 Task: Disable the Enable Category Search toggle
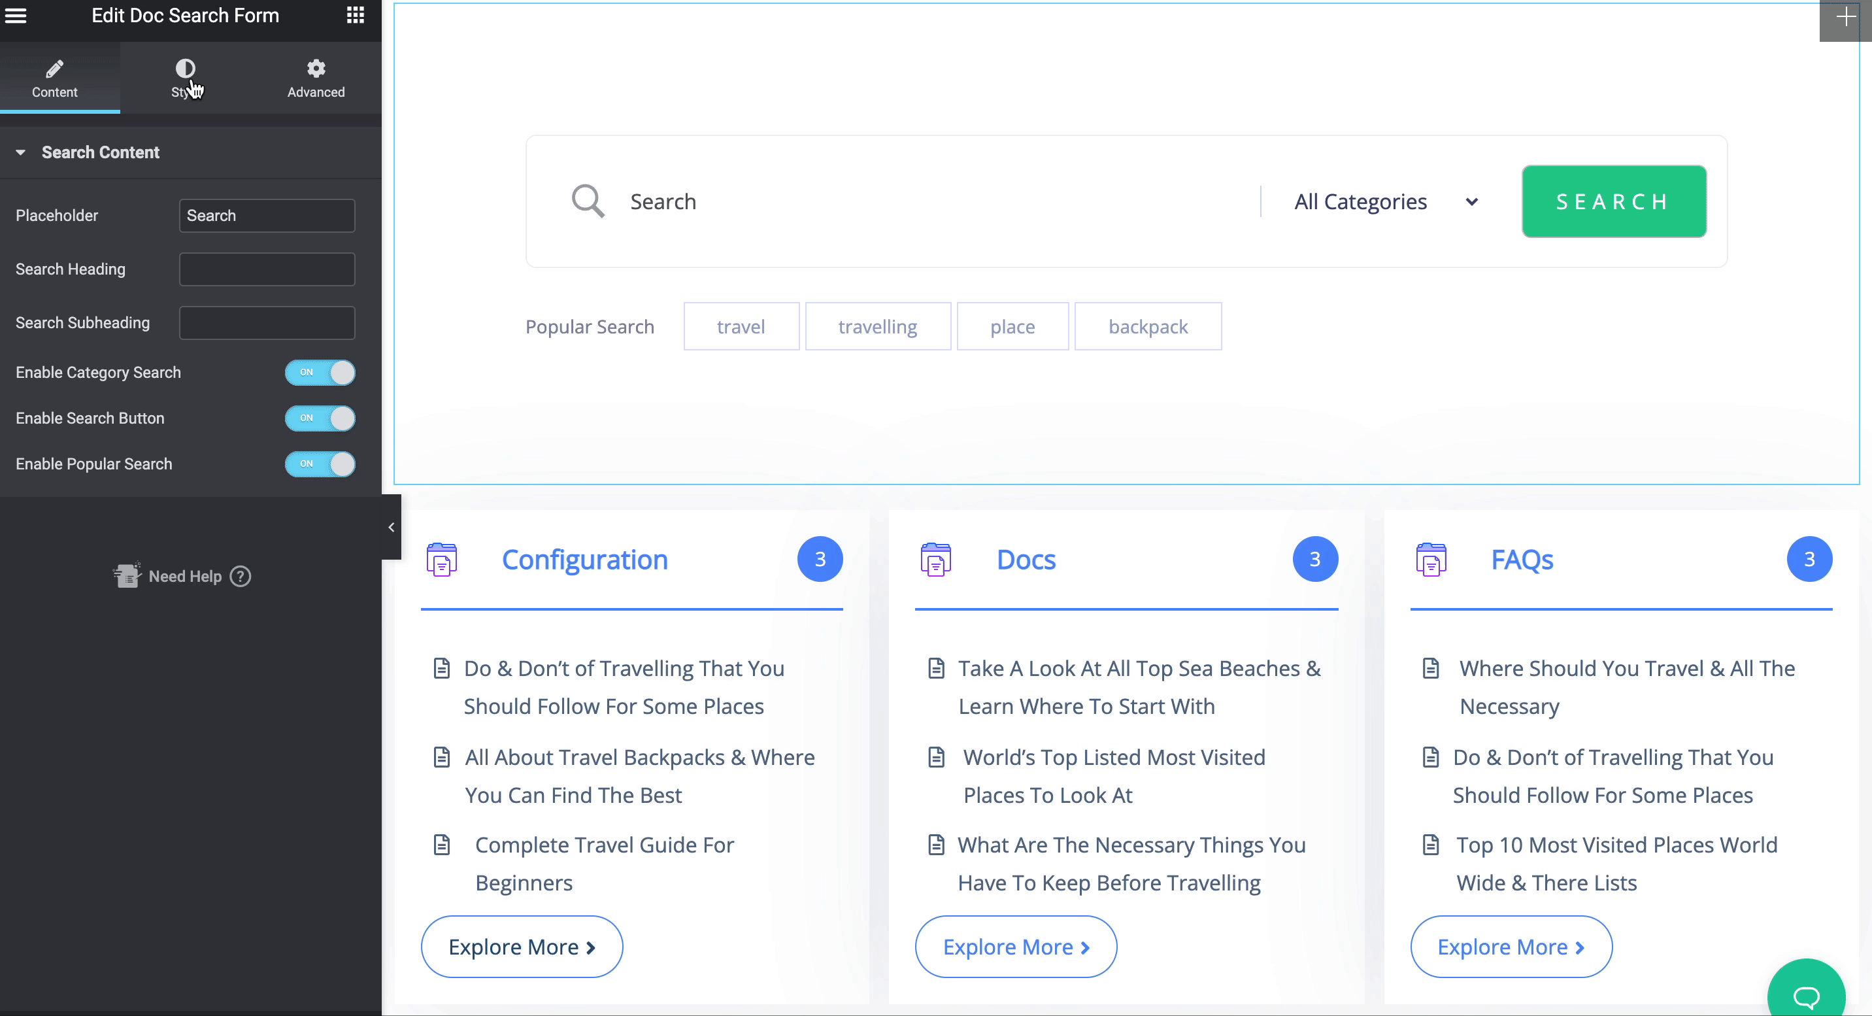[x=320, y=373]
